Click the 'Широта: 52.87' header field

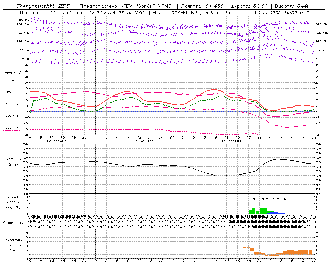point(249,6)
